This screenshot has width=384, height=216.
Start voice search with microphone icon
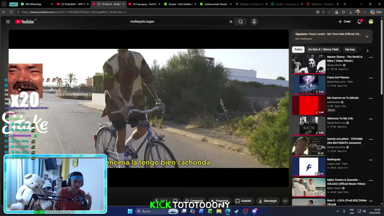[x=254, y=22]
